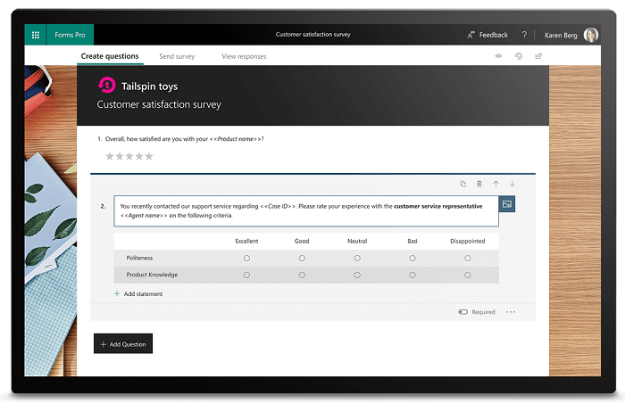Image resolution: width=625 pixels, height=403 pixels.
Task: Insert media using the image icon
Action: (x=507, y=205)
